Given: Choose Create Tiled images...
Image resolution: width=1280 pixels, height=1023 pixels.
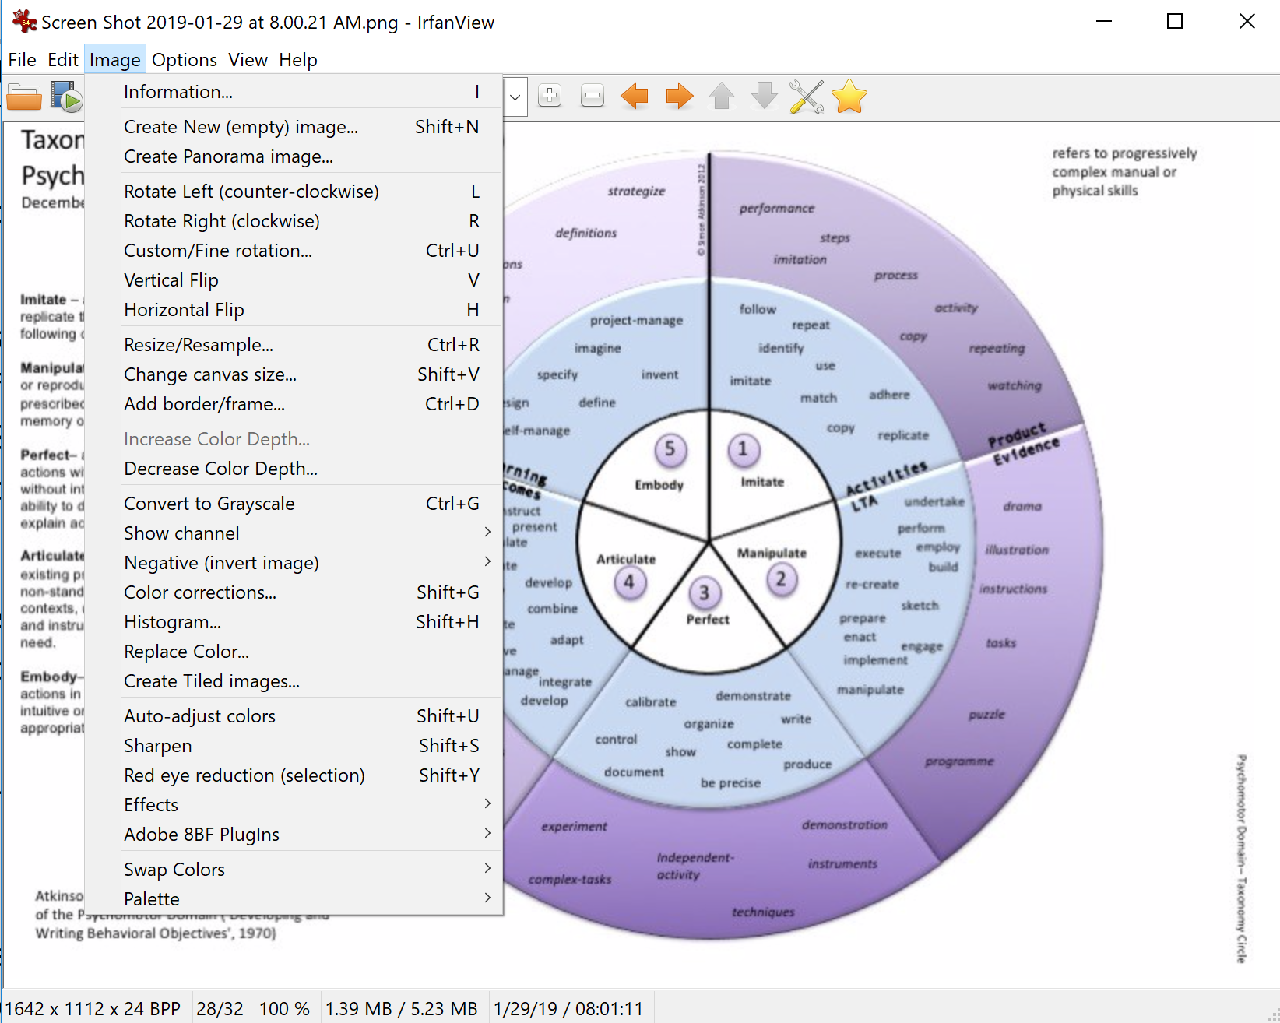Looking at the screenshot, I should coord(294,681).
